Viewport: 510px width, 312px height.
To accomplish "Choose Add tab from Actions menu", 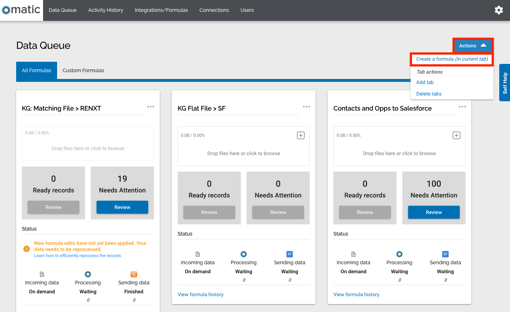I will coord(425,82).
